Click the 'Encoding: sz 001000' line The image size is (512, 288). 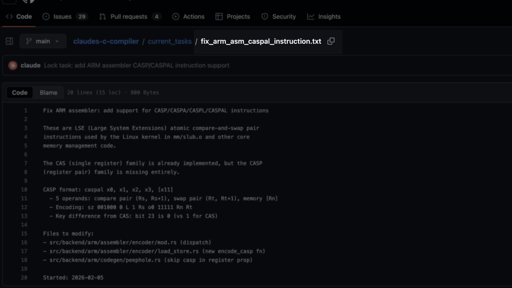point(121,207)
